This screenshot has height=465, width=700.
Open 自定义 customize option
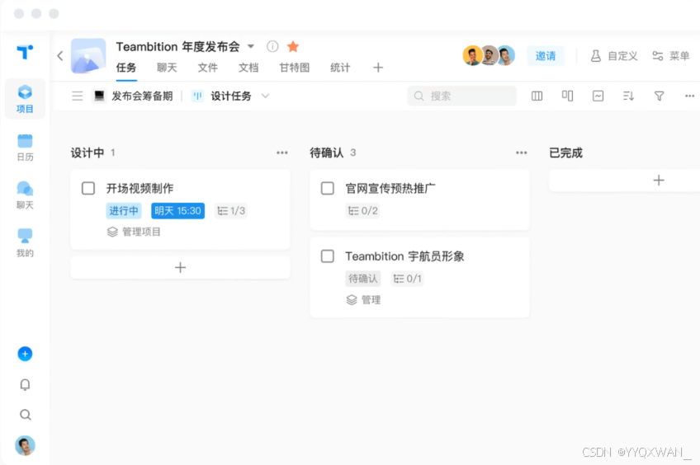click(x=614, y=56)
